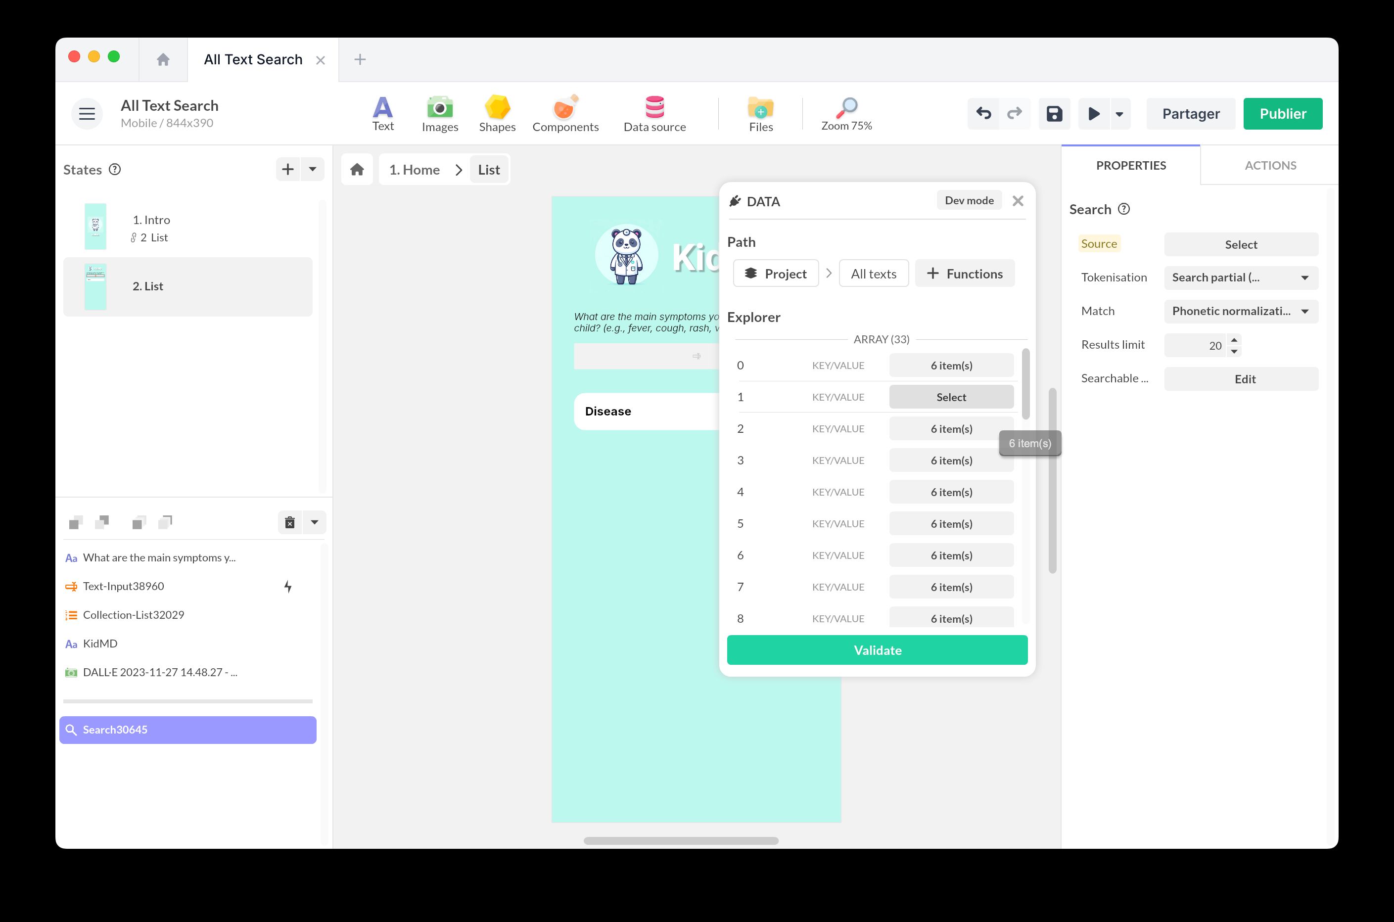Switch to the PROPERTIES tab

point(1130,165)
